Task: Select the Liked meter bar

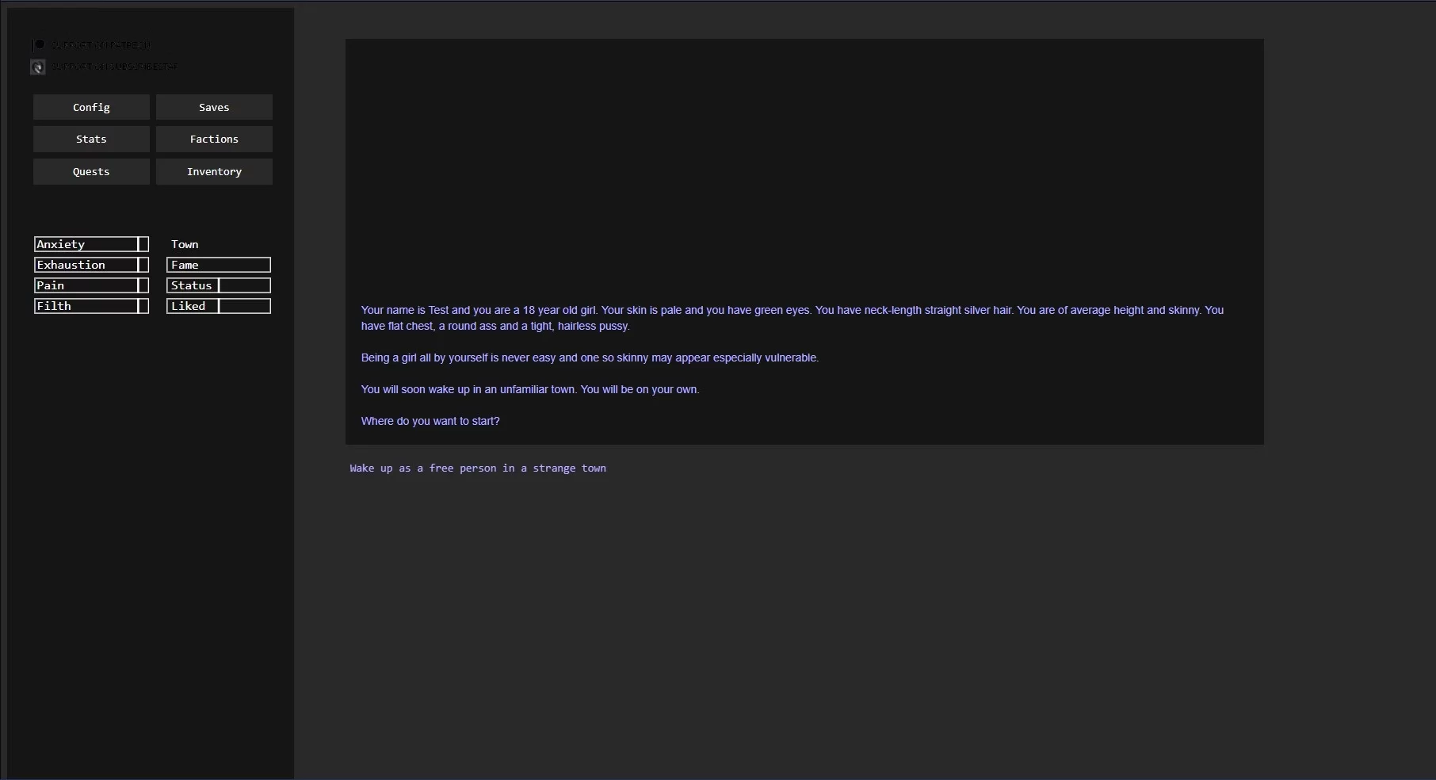Action: pyautogui.click(x=219, y=306)
